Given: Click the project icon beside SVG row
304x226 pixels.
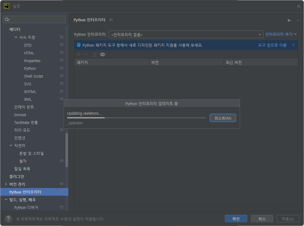Looking at the screenshot, I should coord(62,83).
